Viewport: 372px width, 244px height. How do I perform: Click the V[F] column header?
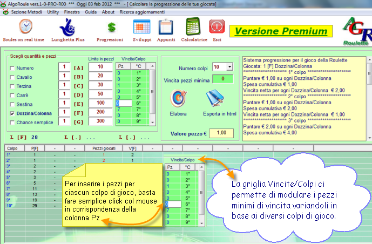132,148
